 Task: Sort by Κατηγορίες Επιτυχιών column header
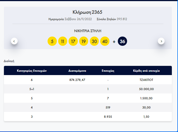pos(32,71)
